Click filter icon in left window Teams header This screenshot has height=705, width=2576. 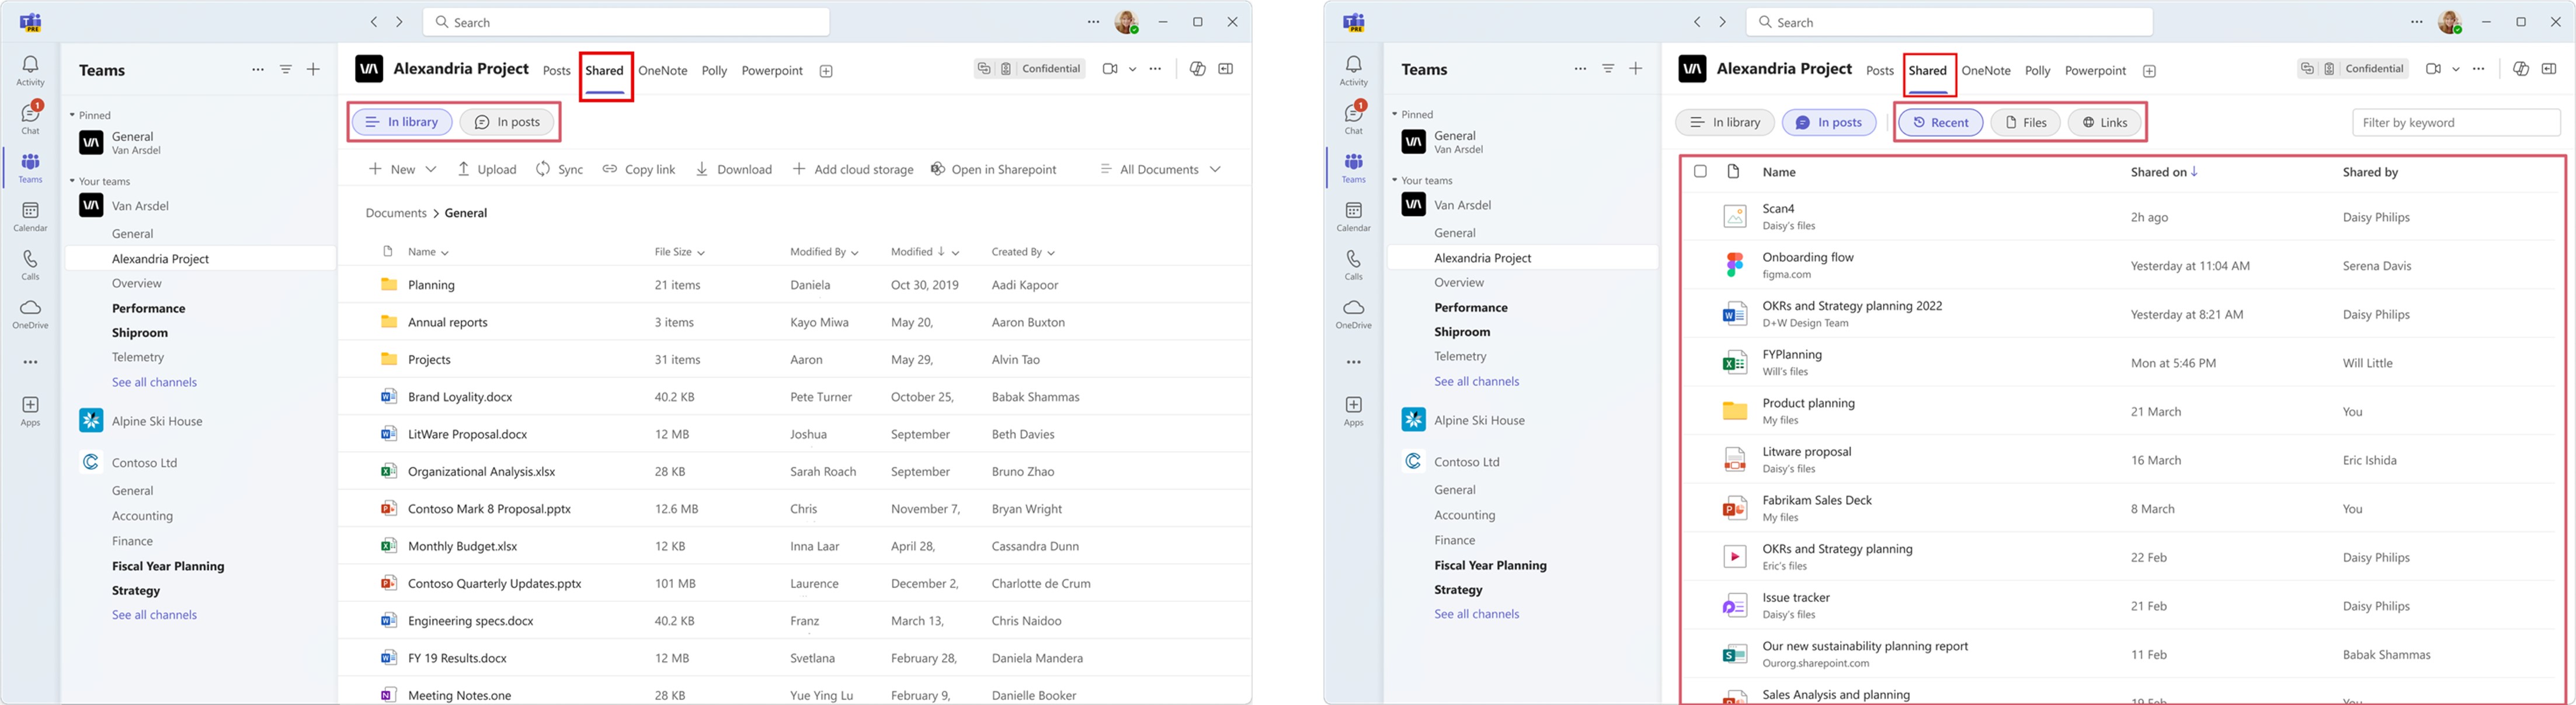[x=286, y=69]
